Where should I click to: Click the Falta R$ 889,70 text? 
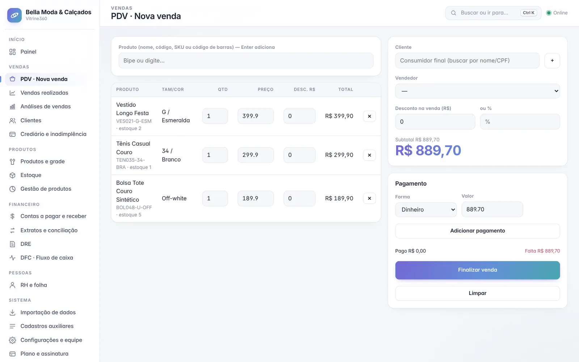tap(542, 251)
